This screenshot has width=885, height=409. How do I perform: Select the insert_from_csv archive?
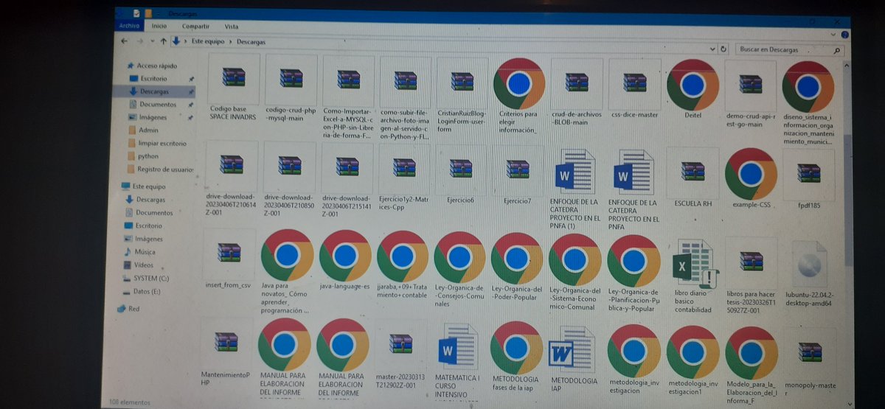[x=228, y=259]
